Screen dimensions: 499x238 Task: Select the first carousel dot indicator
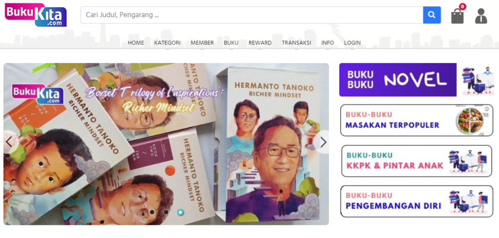click(152, 212)
